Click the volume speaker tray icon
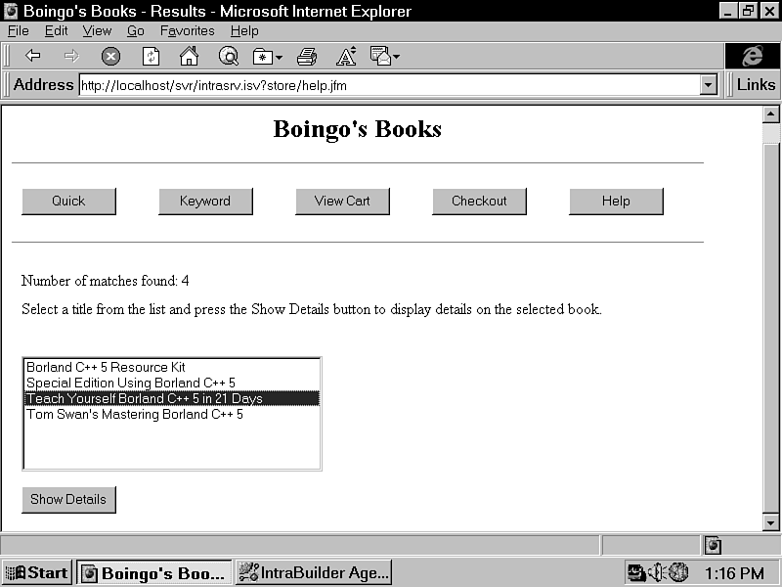Viewport: 782px width, 587px height. coord(656,572)
